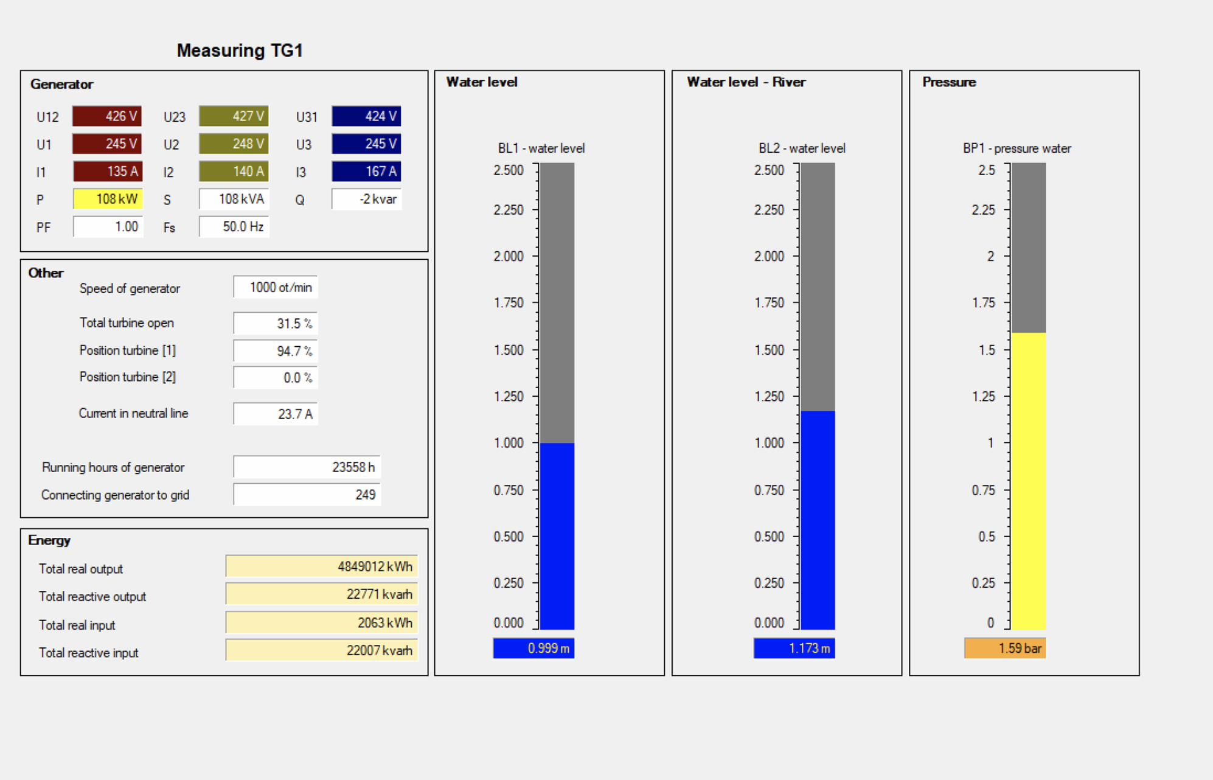Click the Total real output 4849012 kWh value
This screenshot has width=1213, height=780.
[321, 566]
